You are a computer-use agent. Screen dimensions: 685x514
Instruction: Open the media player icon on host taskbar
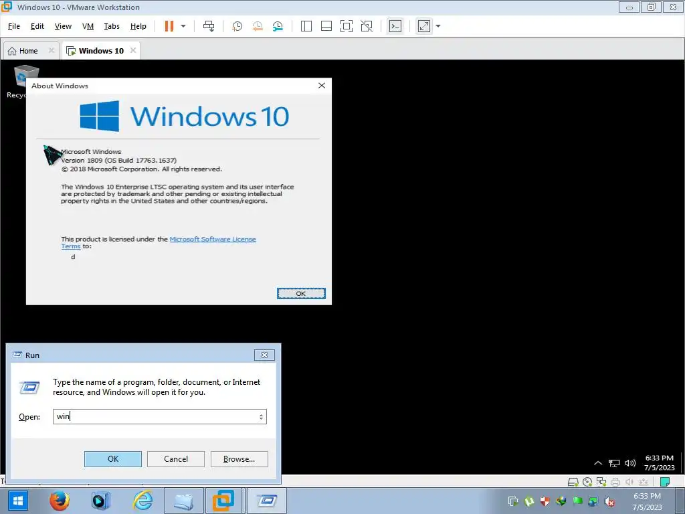pos(101,501)
